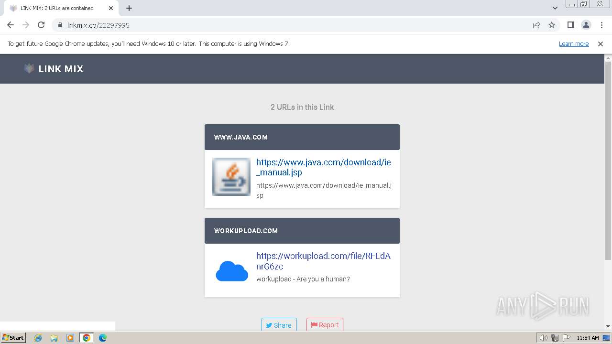Open File Explorer from the taskbar
The width and height of the screenshot is (612, 344).
pyautogui.click(x=54, y=338)
